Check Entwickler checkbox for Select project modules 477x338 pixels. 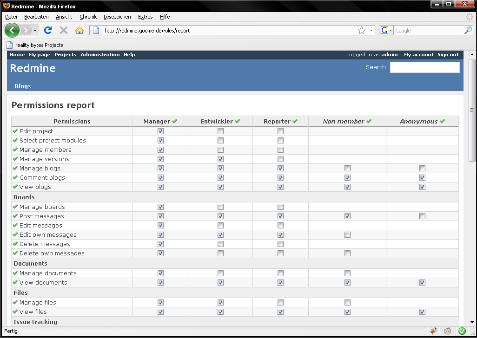click(220, 141)
